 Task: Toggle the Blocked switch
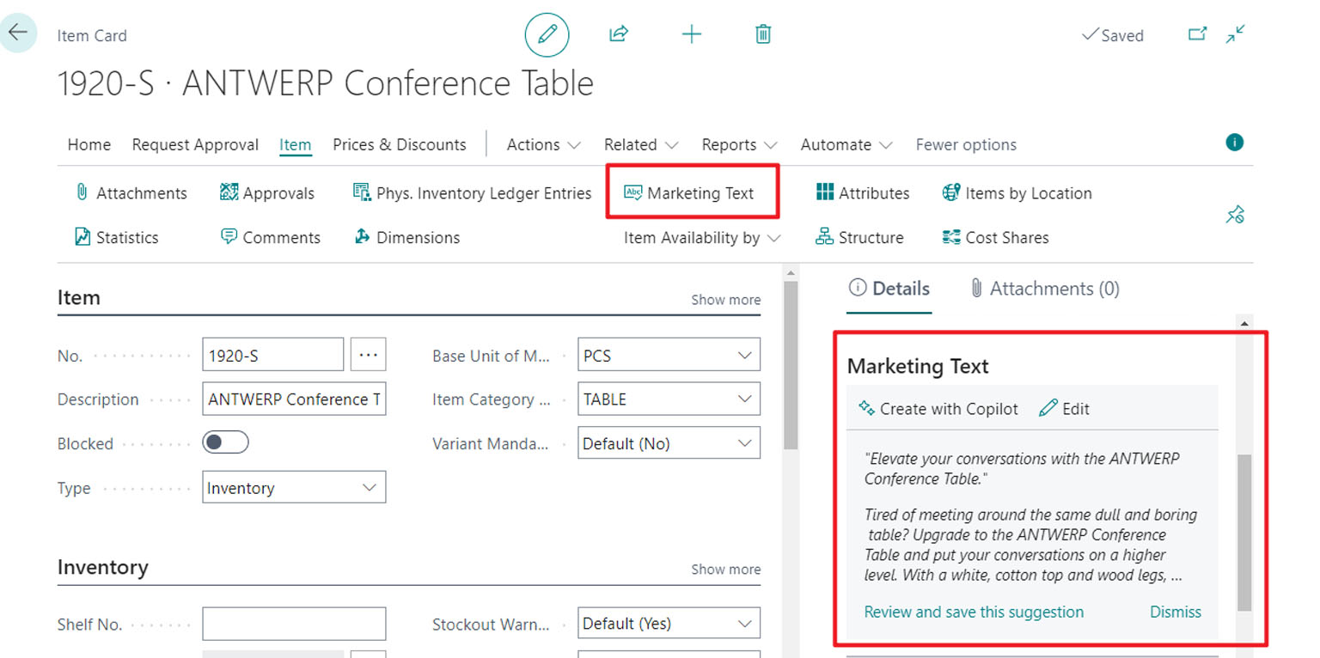click(225, 442)
